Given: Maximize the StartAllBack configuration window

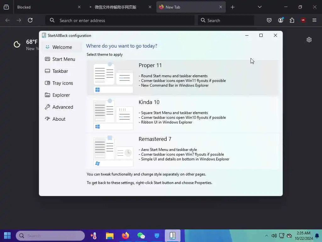Looking at the screenshot, I should (261, 35).
